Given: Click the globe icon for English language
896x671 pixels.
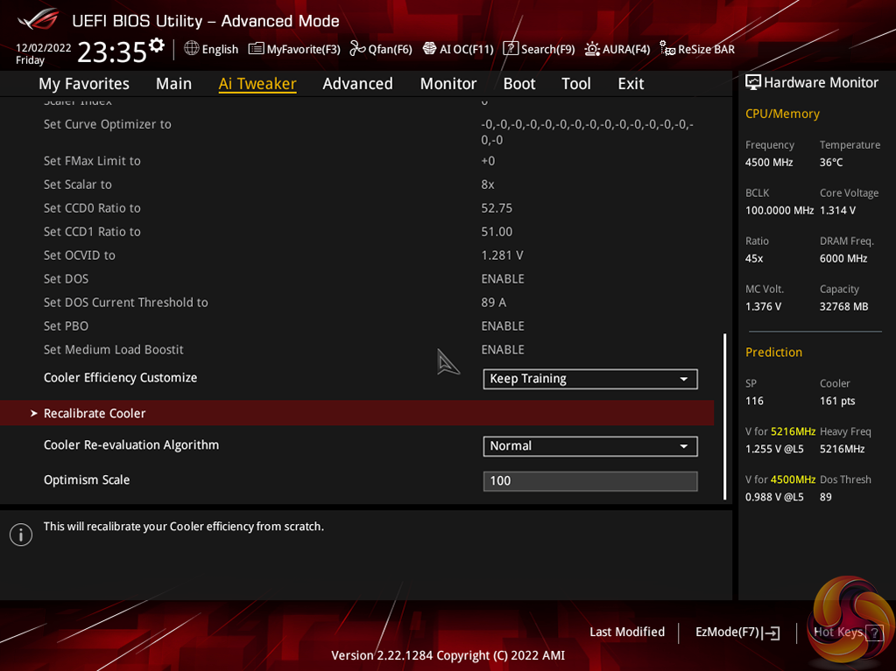Looking at the screenshot, I should [x=192, y=49].
